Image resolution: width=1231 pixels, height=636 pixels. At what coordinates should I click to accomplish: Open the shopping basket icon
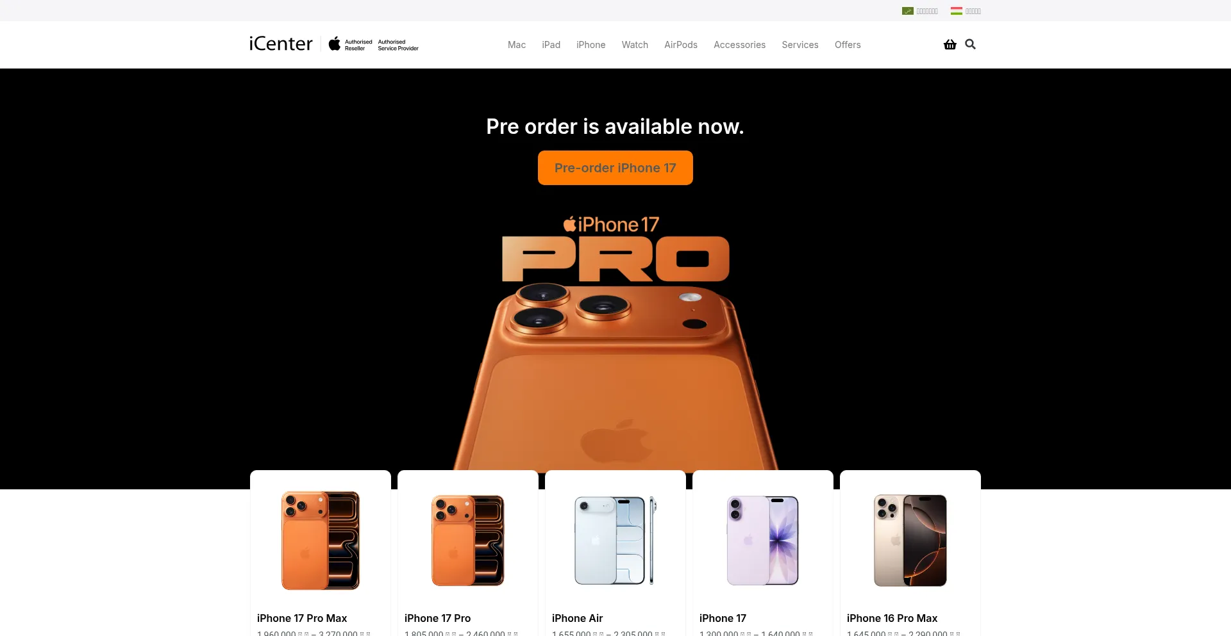(x=950, y=44)
